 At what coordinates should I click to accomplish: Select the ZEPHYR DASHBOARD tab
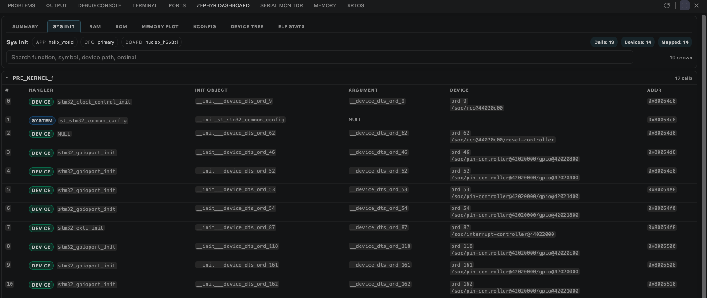tap(223, 5)
